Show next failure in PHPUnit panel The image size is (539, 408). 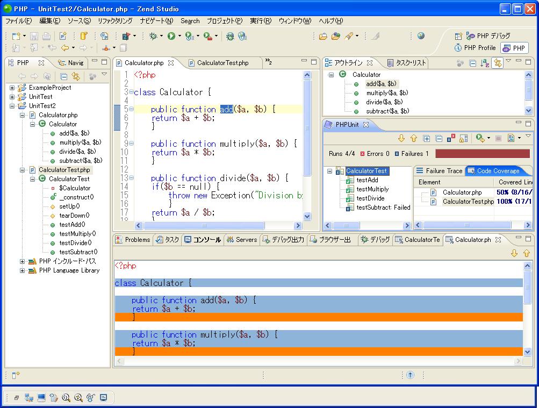(401, 139)
